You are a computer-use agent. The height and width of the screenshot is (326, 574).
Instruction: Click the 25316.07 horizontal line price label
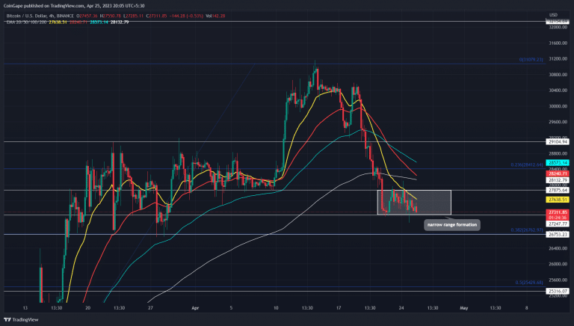[557, 291]
